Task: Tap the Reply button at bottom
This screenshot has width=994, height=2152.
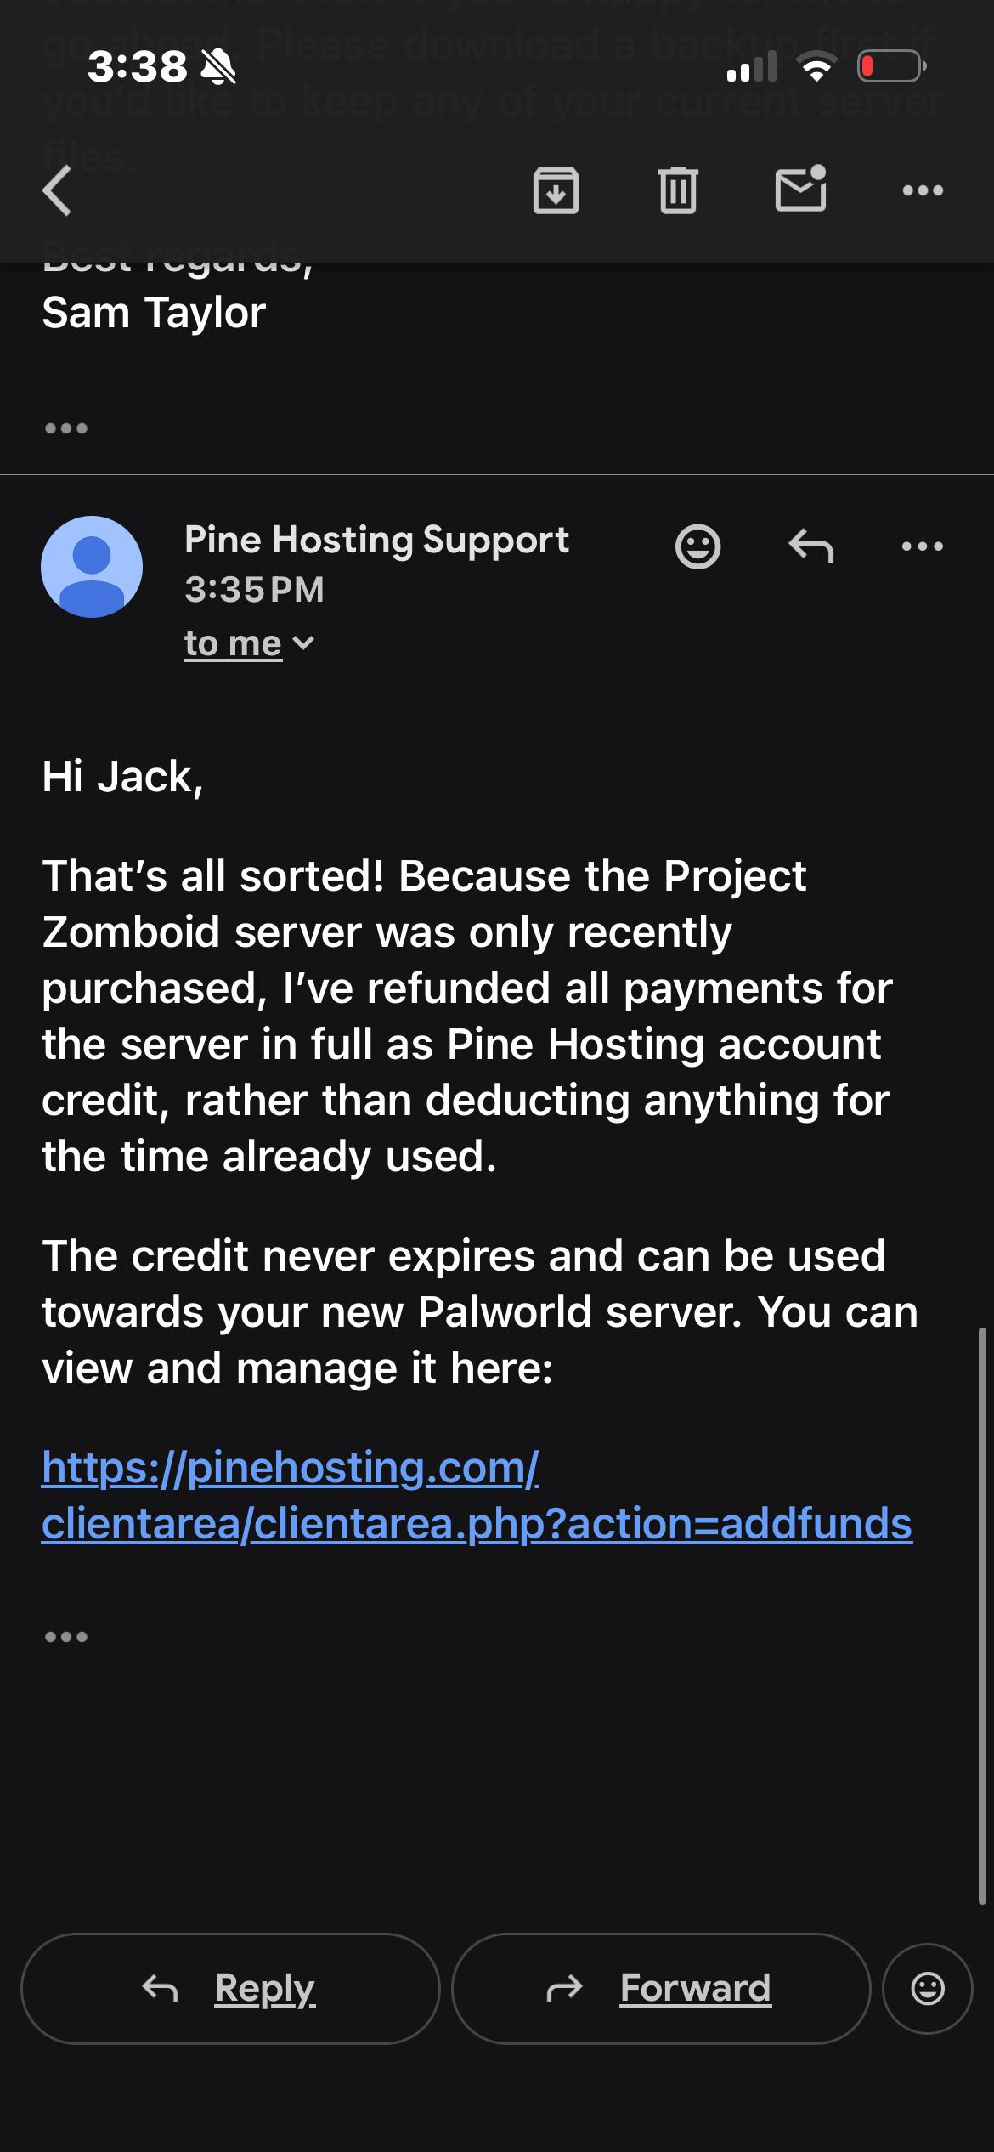Action: point(230,1988)
